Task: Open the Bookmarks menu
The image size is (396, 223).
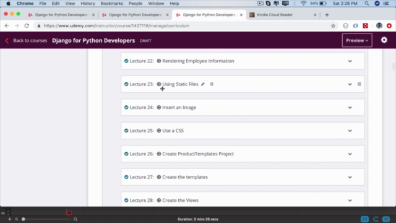Action: point(111,4)
